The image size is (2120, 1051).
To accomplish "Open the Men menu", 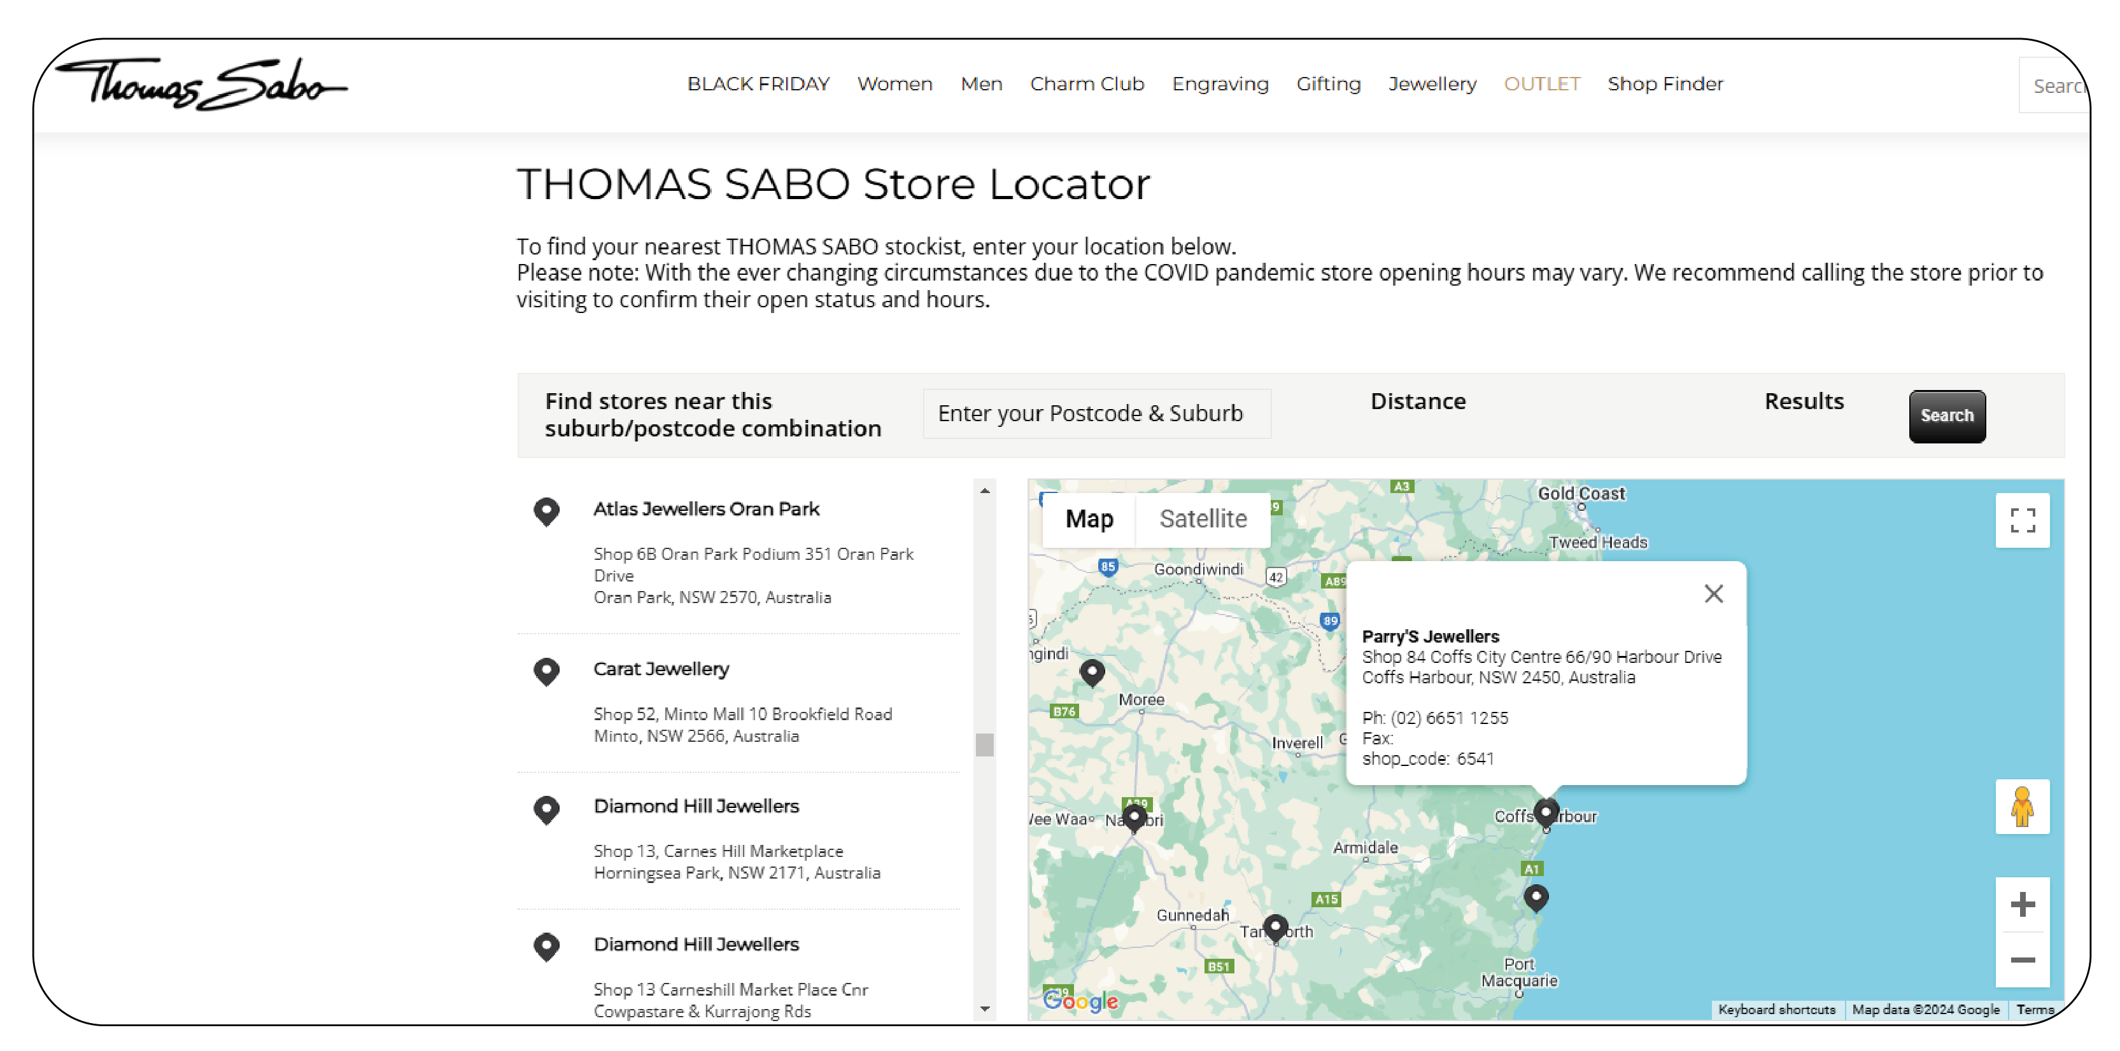I will pos(981,84).
